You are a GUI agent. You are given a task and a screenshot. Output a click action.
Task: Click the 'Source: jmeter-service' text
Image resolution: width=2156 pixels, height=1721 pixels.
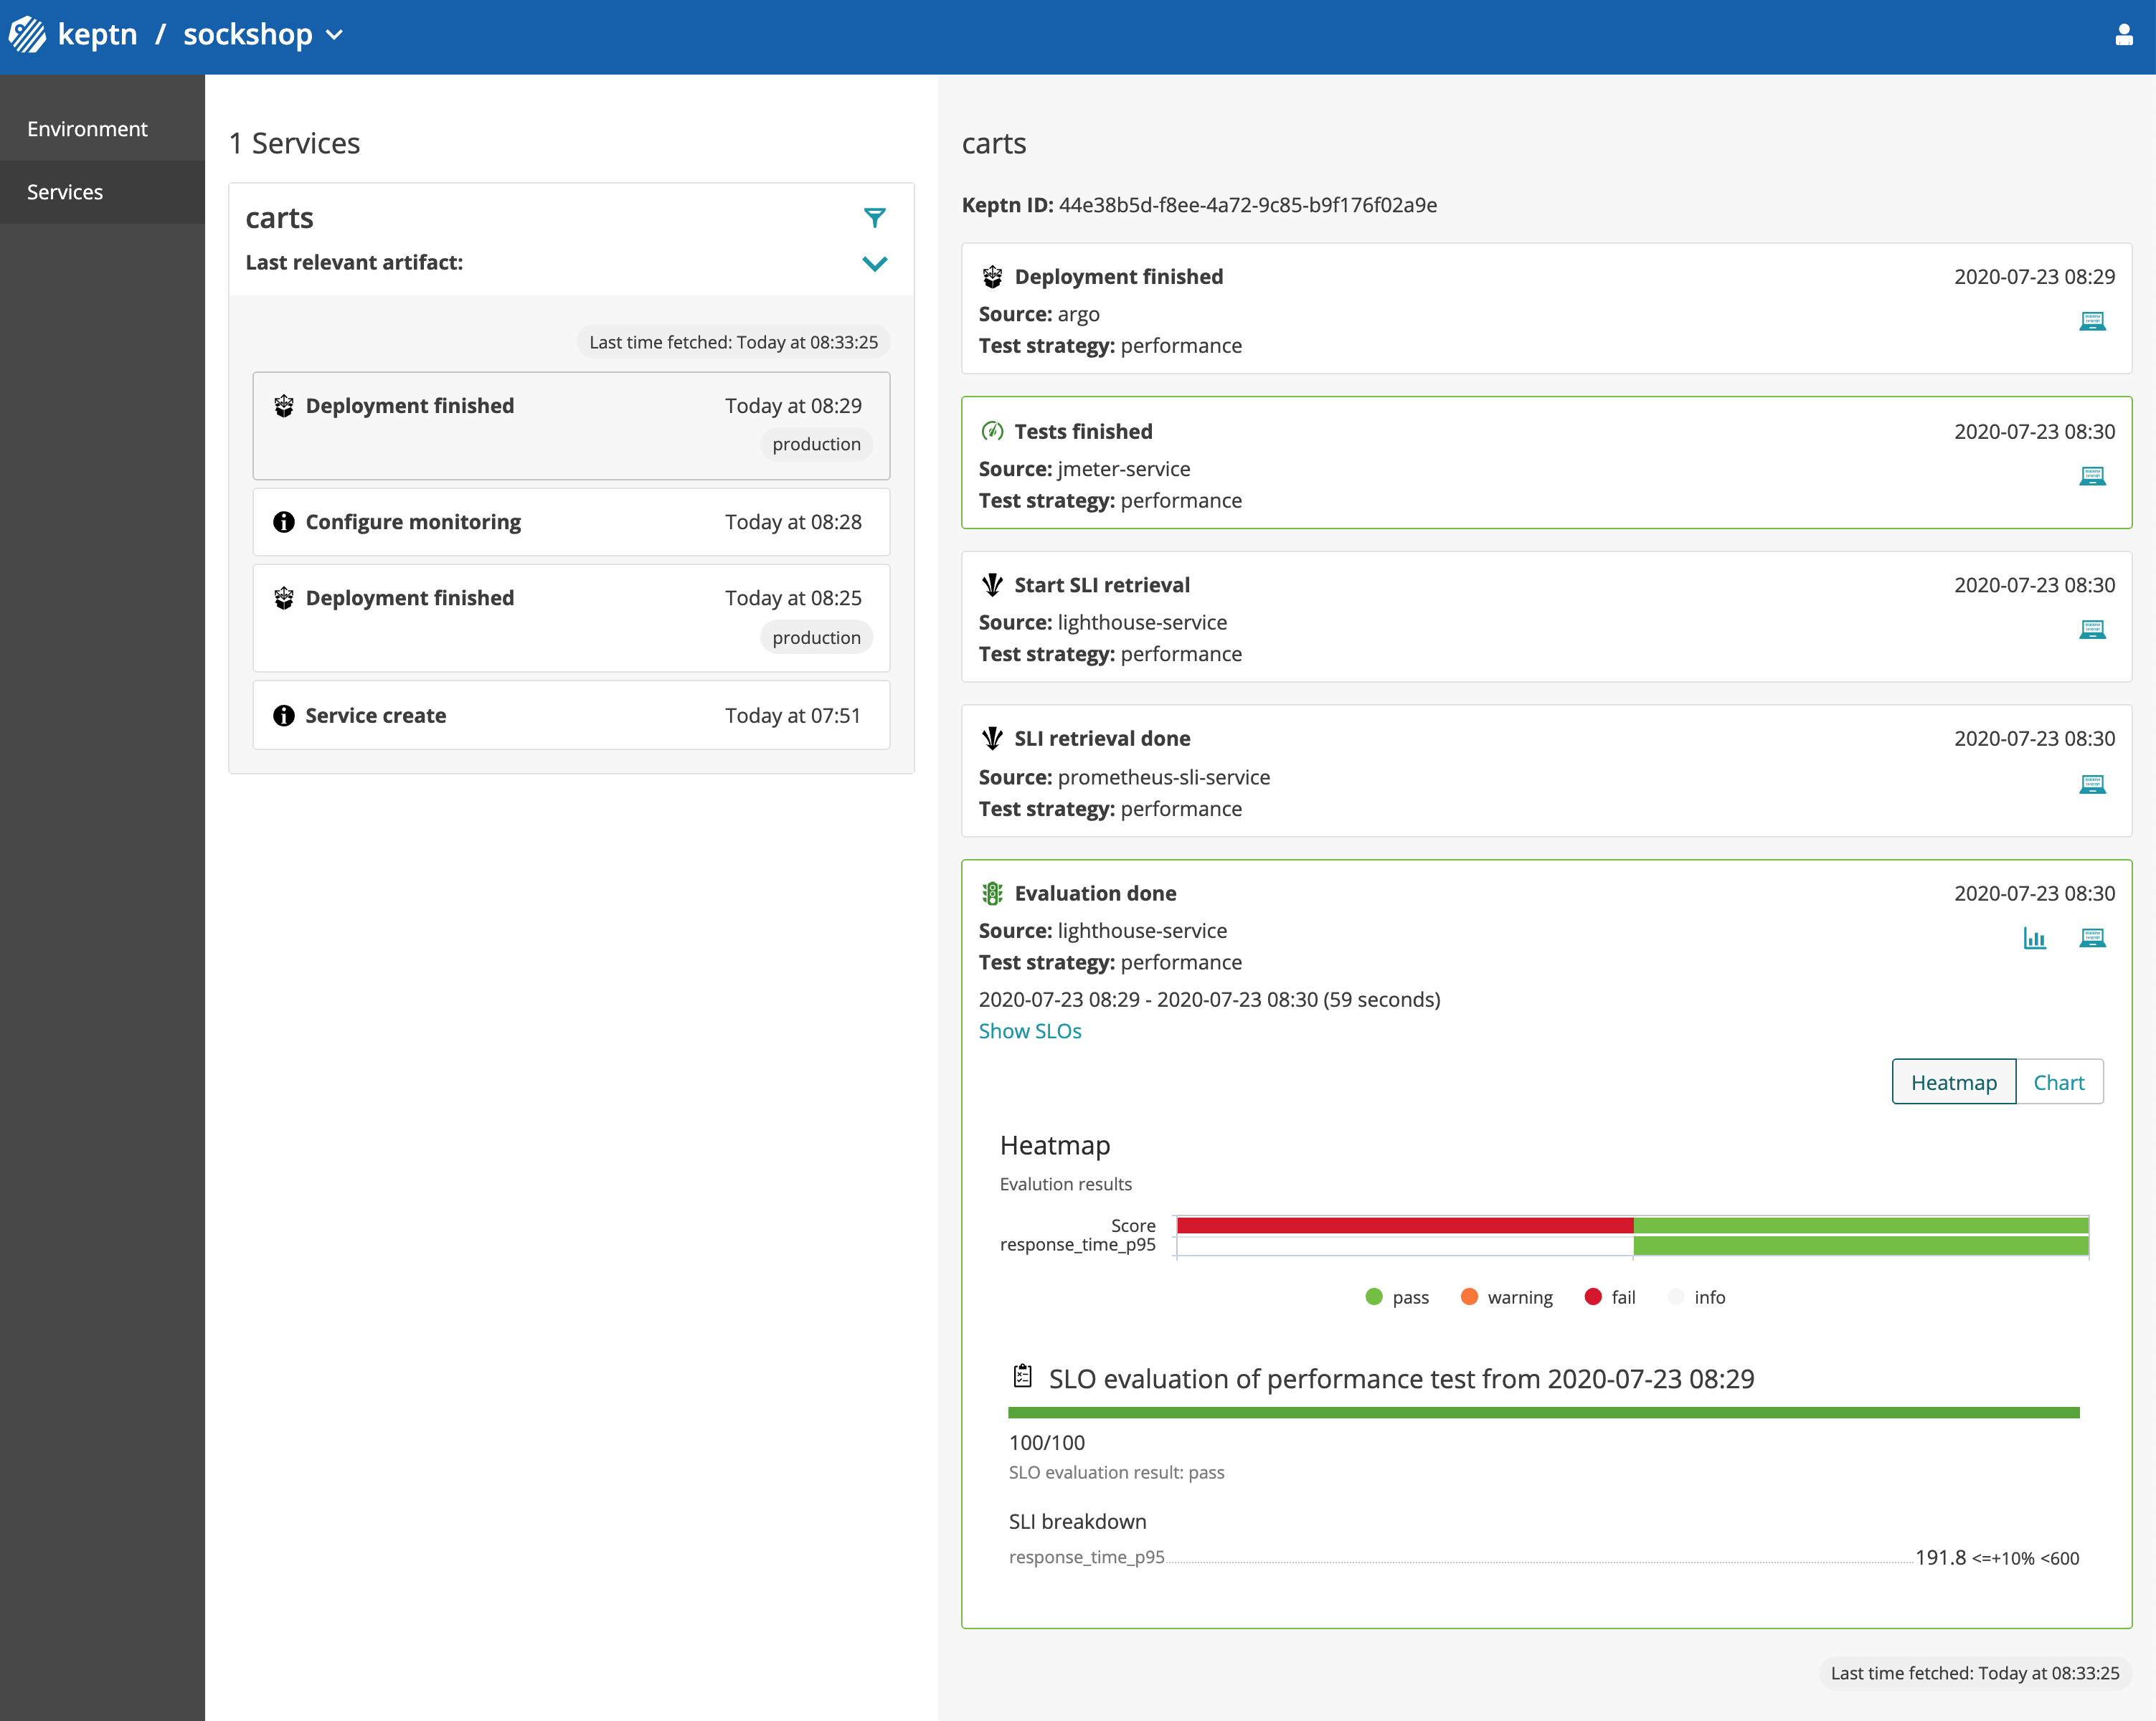coord(1084,469)
